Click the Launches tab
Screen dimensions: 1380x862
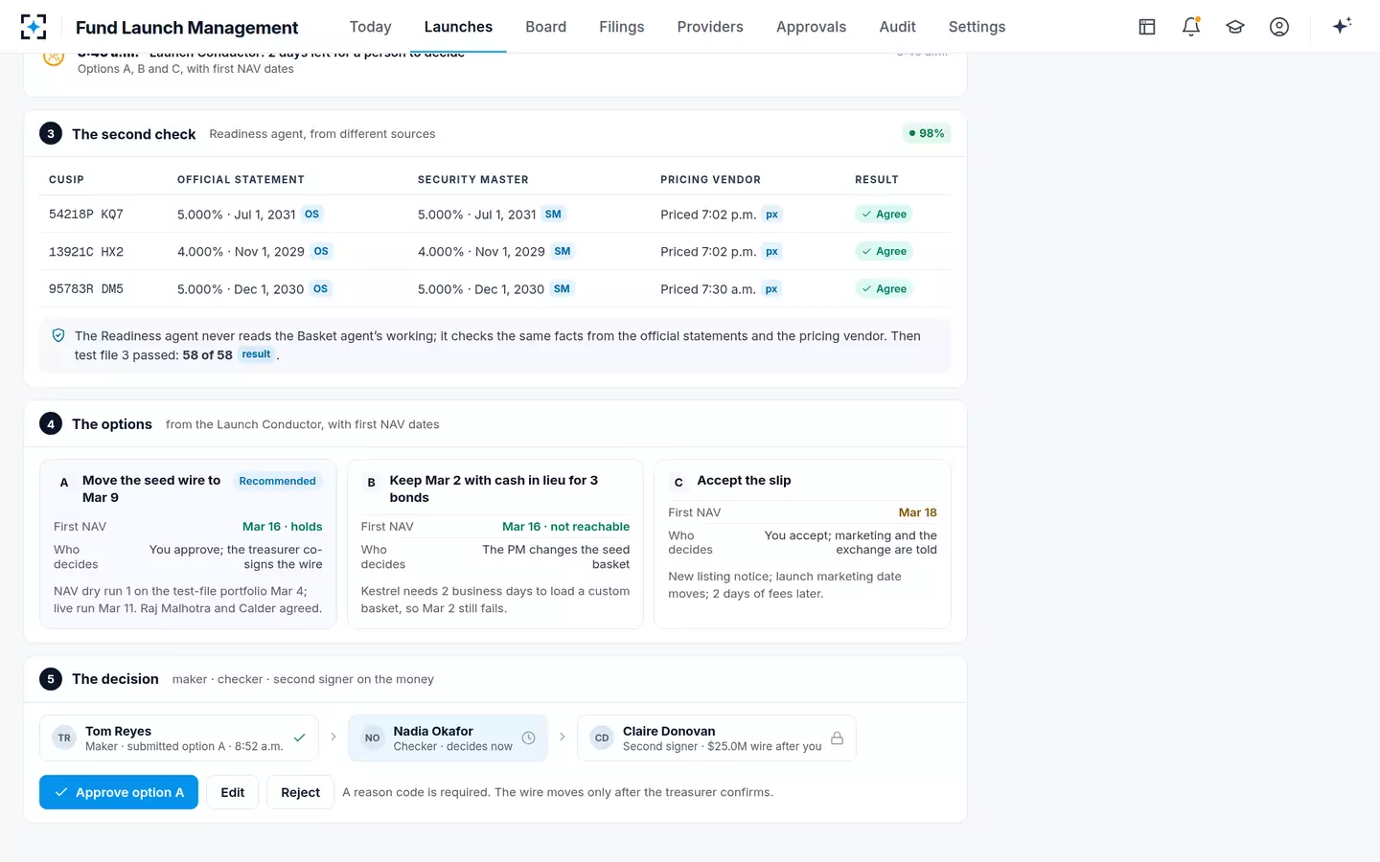(458, 27)
